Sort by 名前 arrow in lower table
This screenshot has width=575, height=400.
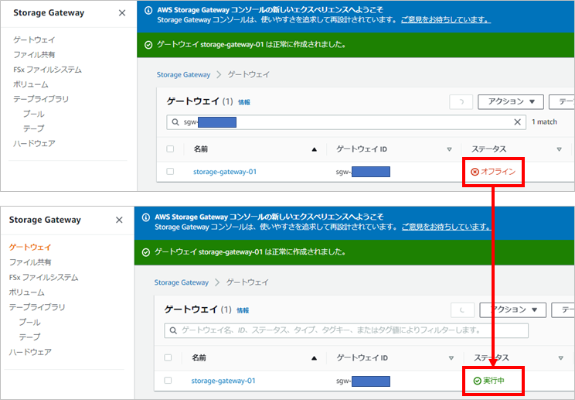[315, 358]
